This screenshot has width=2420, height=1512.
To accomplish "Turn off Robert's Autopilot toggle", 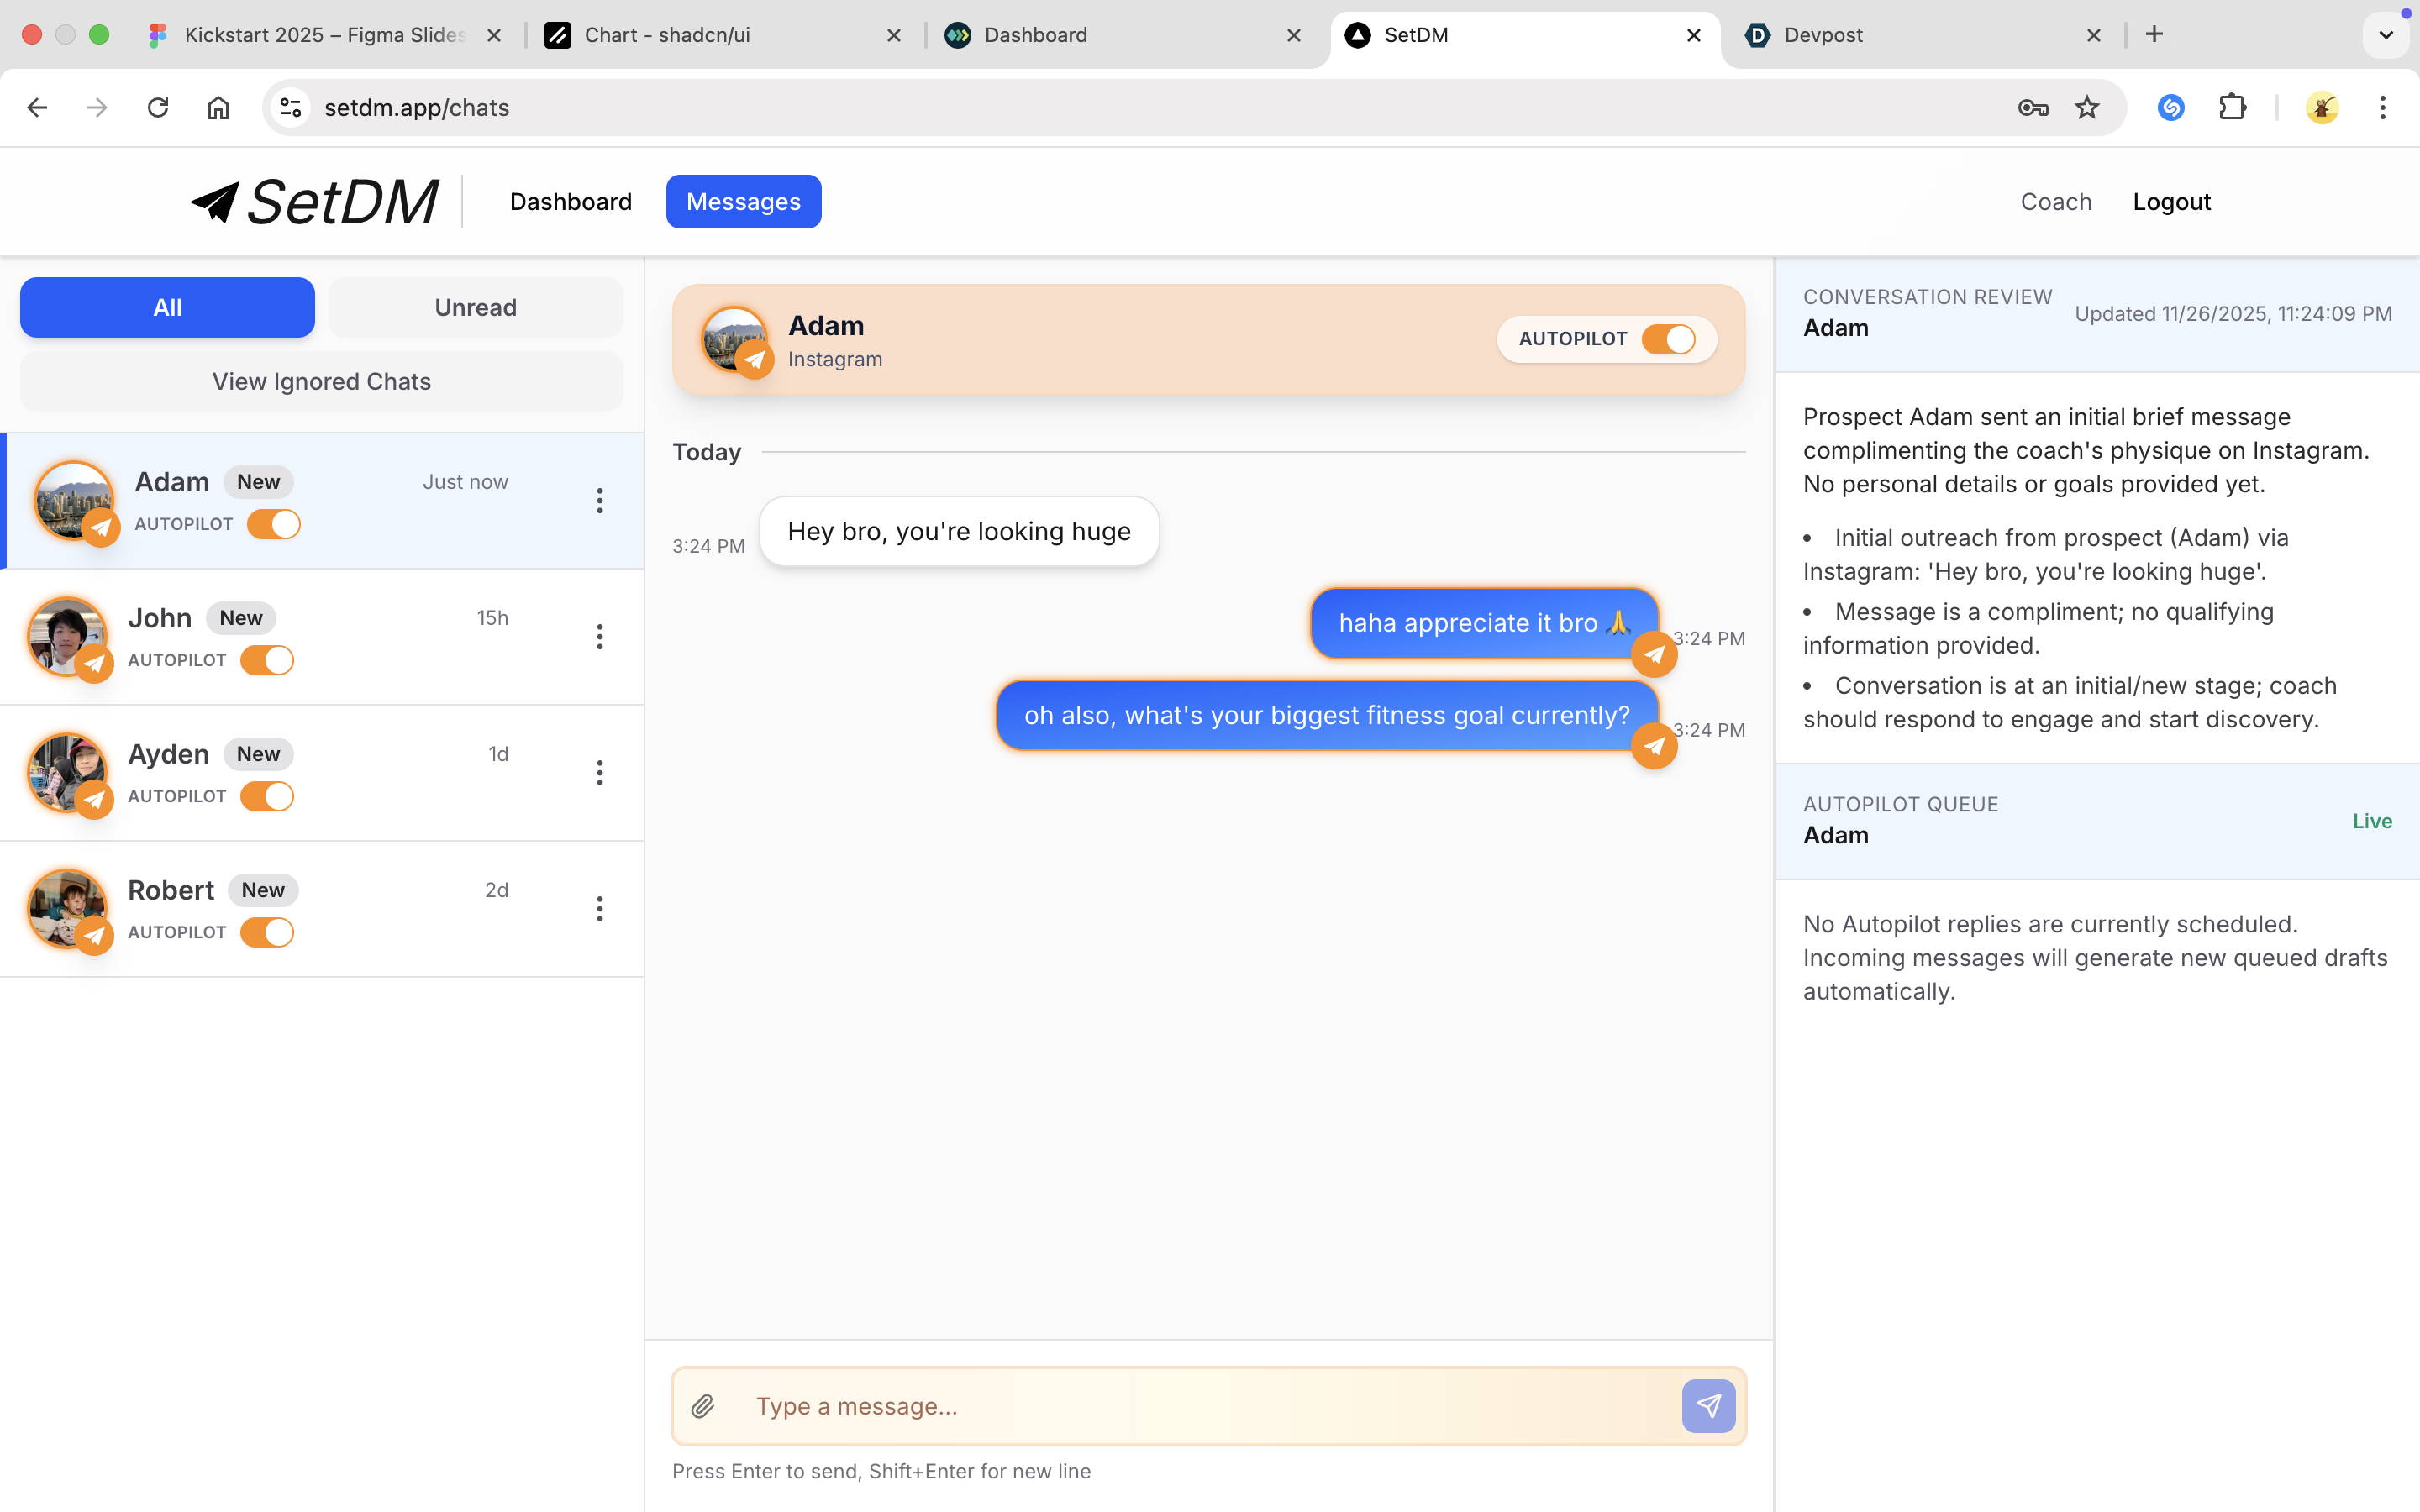I will pos(267,932).
